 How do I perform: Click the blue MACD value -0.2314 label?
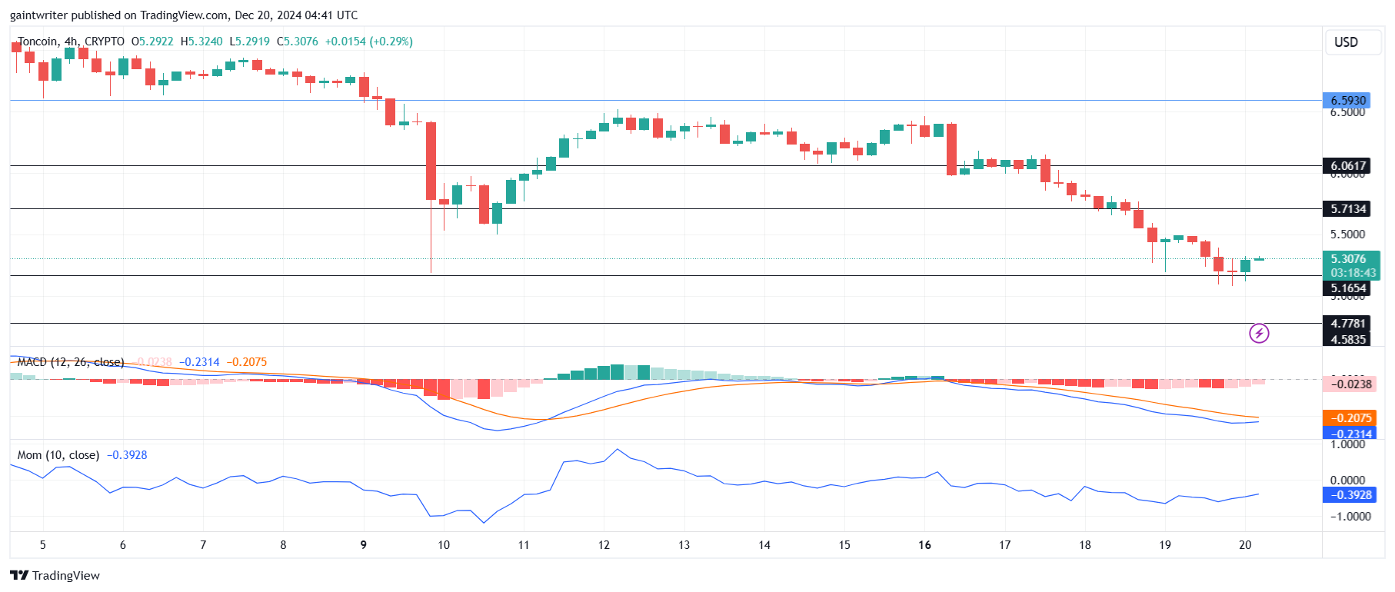tap(1350, 433)
